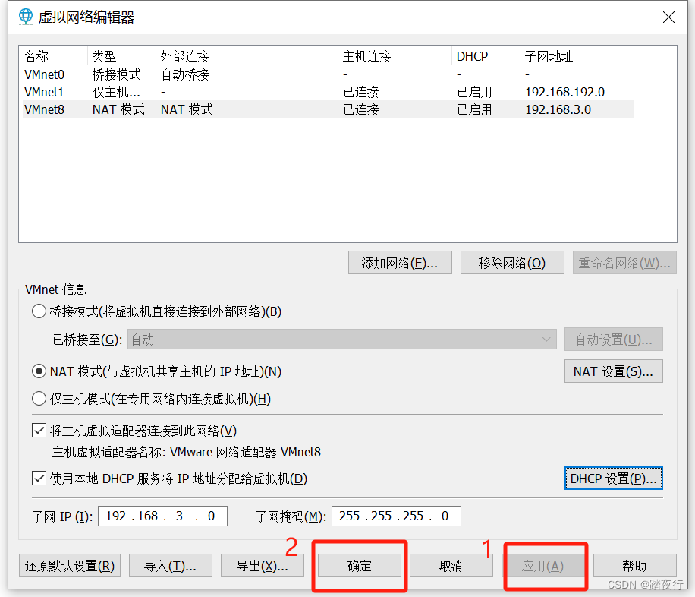Click the 主机连接 column header
695x597 pixels.
coord(395,56)
